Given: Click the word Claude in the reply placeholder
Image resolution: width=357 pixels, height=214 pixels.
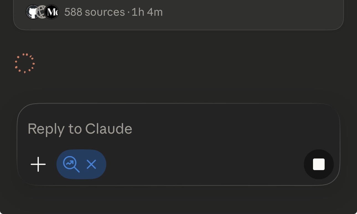Looking at the screenshot, I should point(108,129).
